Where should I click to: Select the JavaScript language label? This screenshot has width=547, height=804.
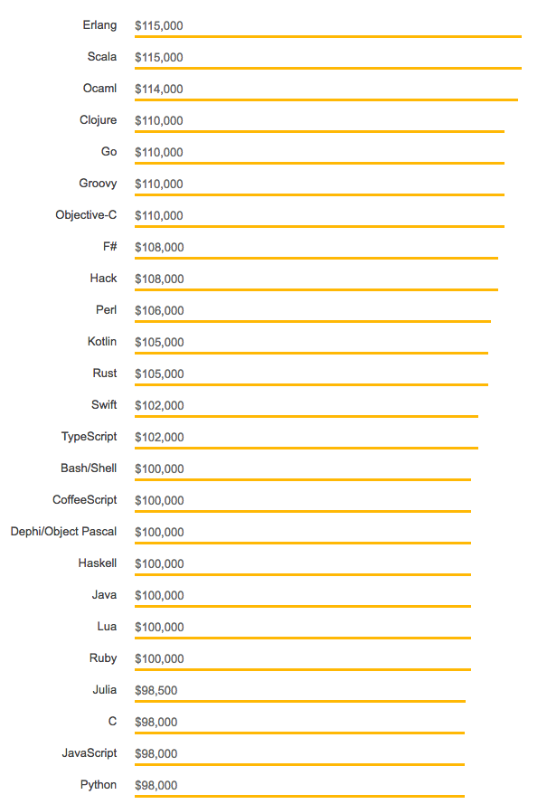pyautogui.click(x=90, y=753)
